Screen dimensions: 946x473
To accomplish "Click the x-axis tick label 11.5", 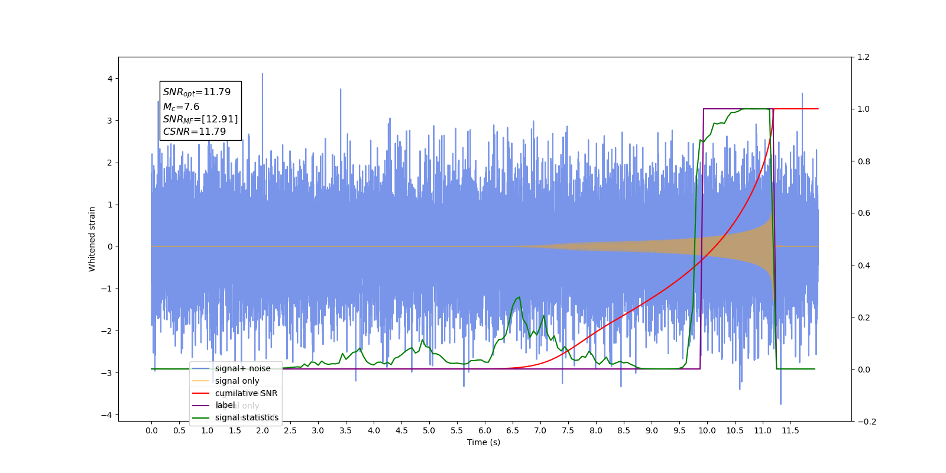I will click(x=791, y=430).
